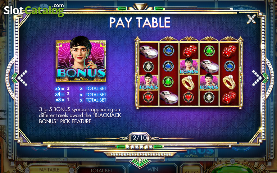This screenshot has width=277, height=173.
Task: Go to the next pay table page
Action: pyautogui.click(x=257, y=78)
